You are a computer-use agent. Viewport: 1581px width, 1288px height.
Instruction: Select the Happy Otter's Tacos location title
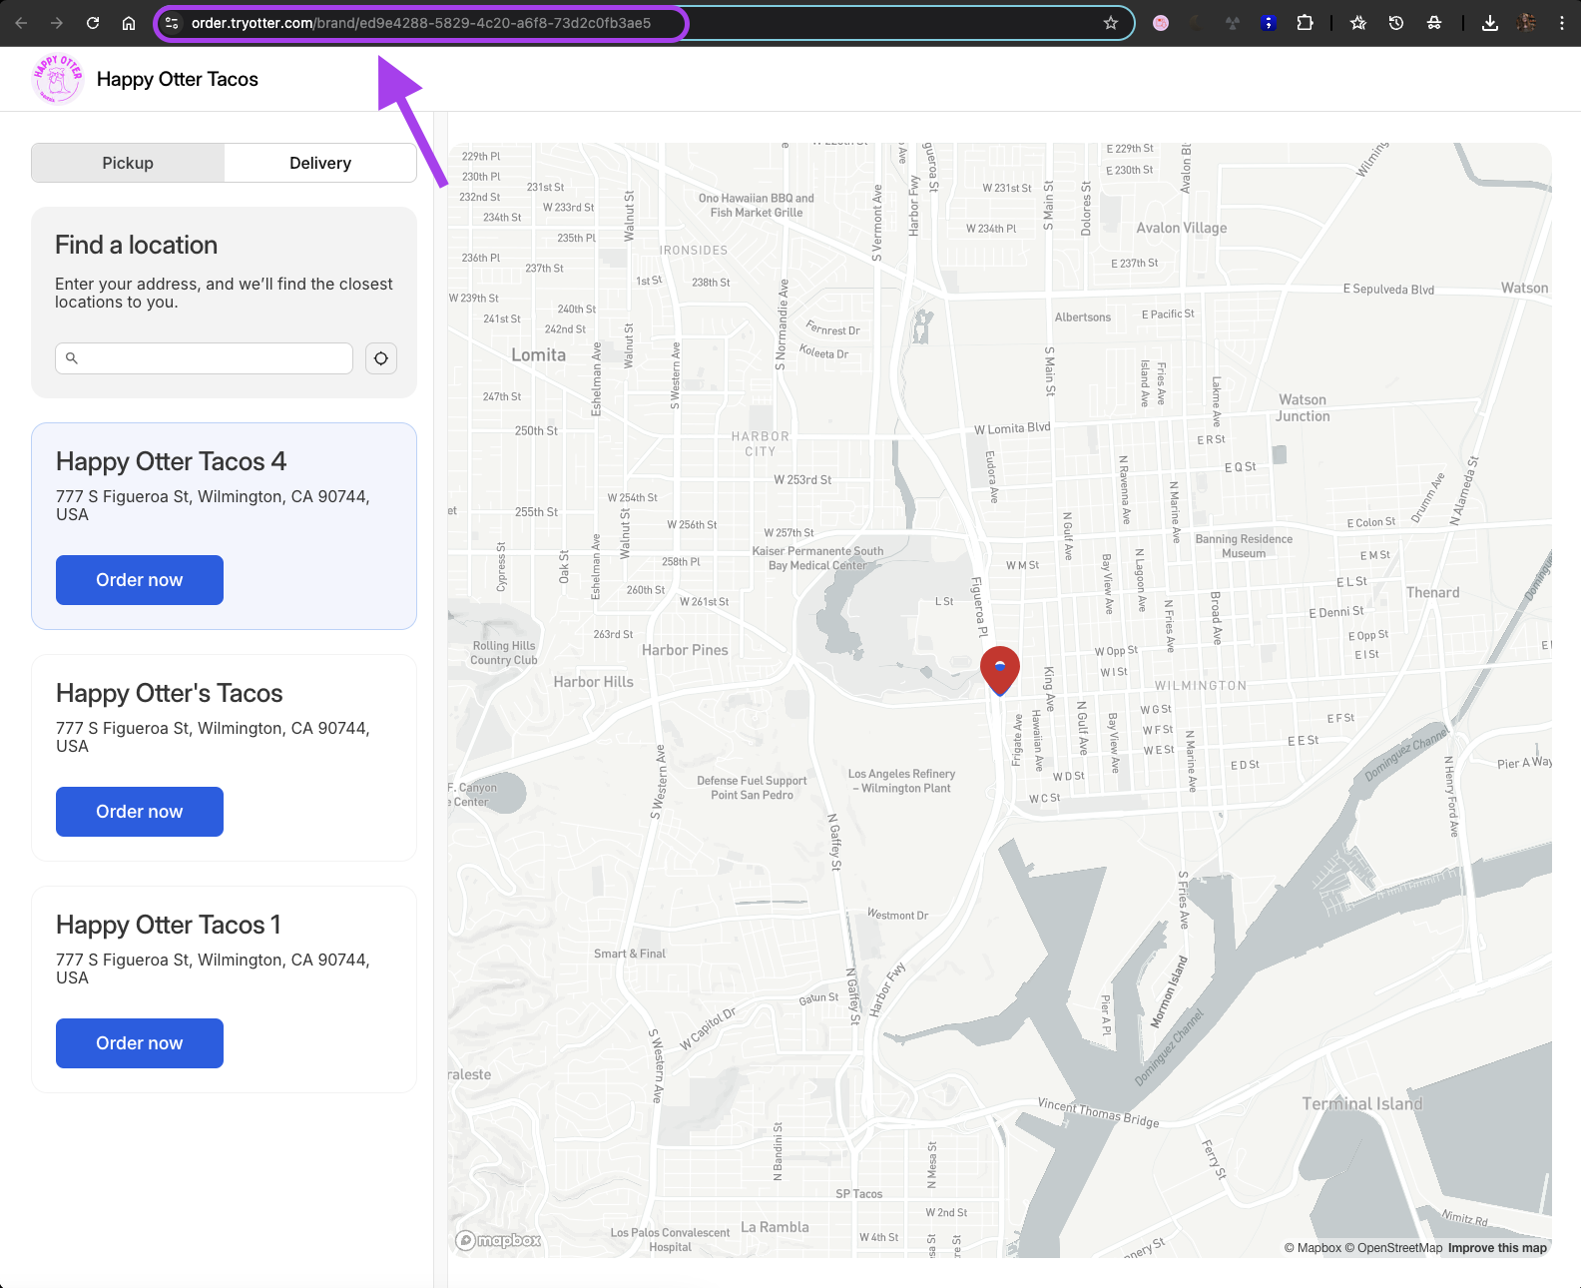coord(170,693)
